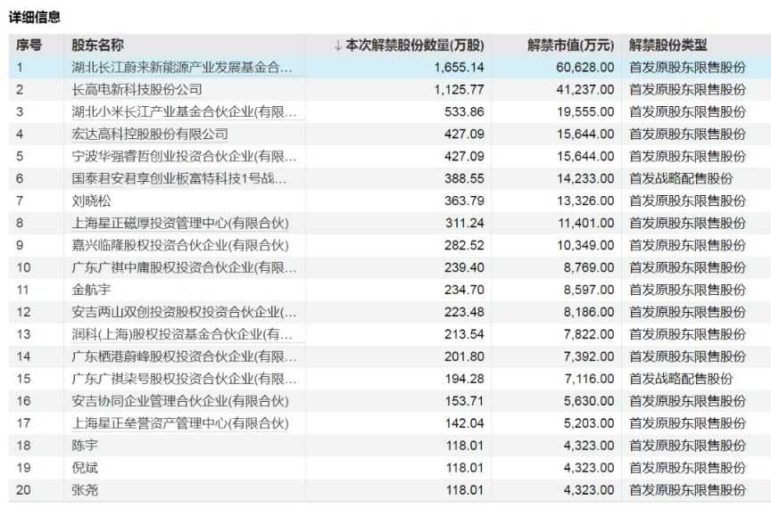Select market value cell 8,186.00
Image resolution: width=771 pixels, height=508 pixels.
pos(589,312)
